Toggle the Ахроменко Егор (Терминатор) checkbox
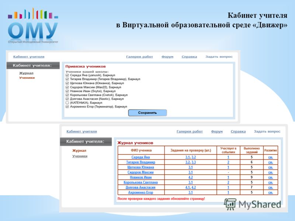 (x=67, y=107)
